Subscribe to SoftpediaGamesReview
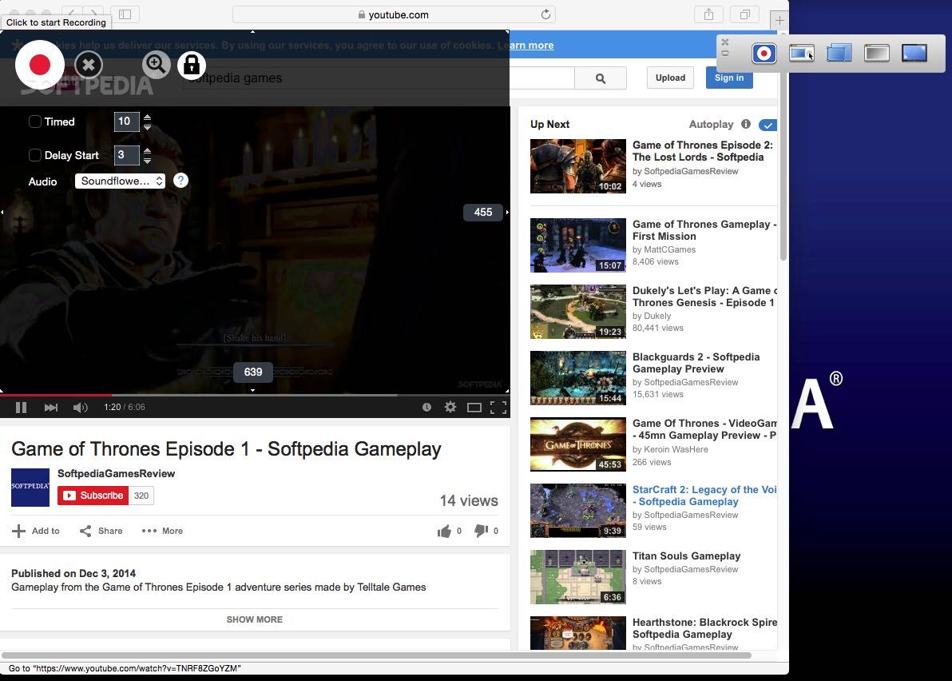 click(x=93, y=496)
